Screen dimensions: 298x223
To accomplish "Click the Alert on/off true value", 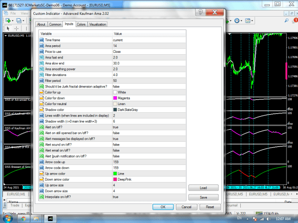I will coord(115,127).
